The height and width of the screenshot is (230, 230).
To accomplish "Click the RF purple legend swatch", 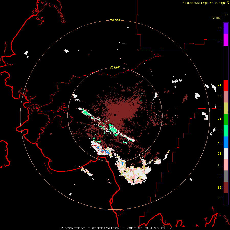I will click(226, 29).
